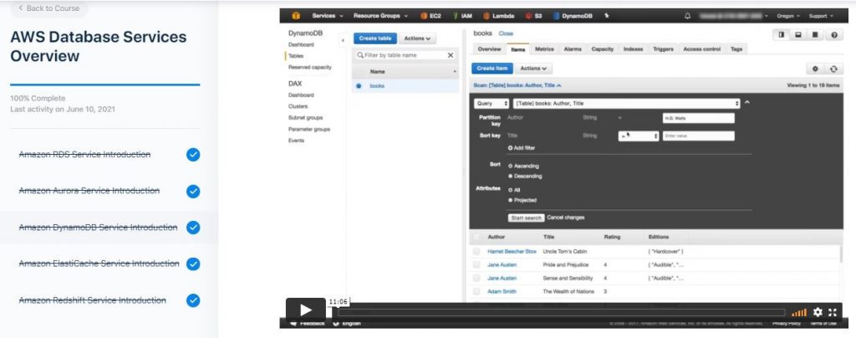Check the Harriet Beecher Stow row checkbox
The height and width of the screenshot is (338, 856).
476,251
